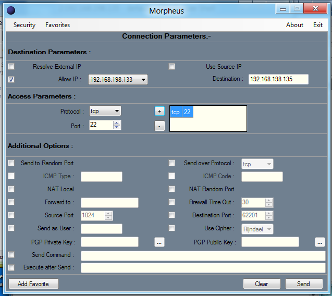
Task: Toggle the Source Port checkbox
Action: pos(11,215)
